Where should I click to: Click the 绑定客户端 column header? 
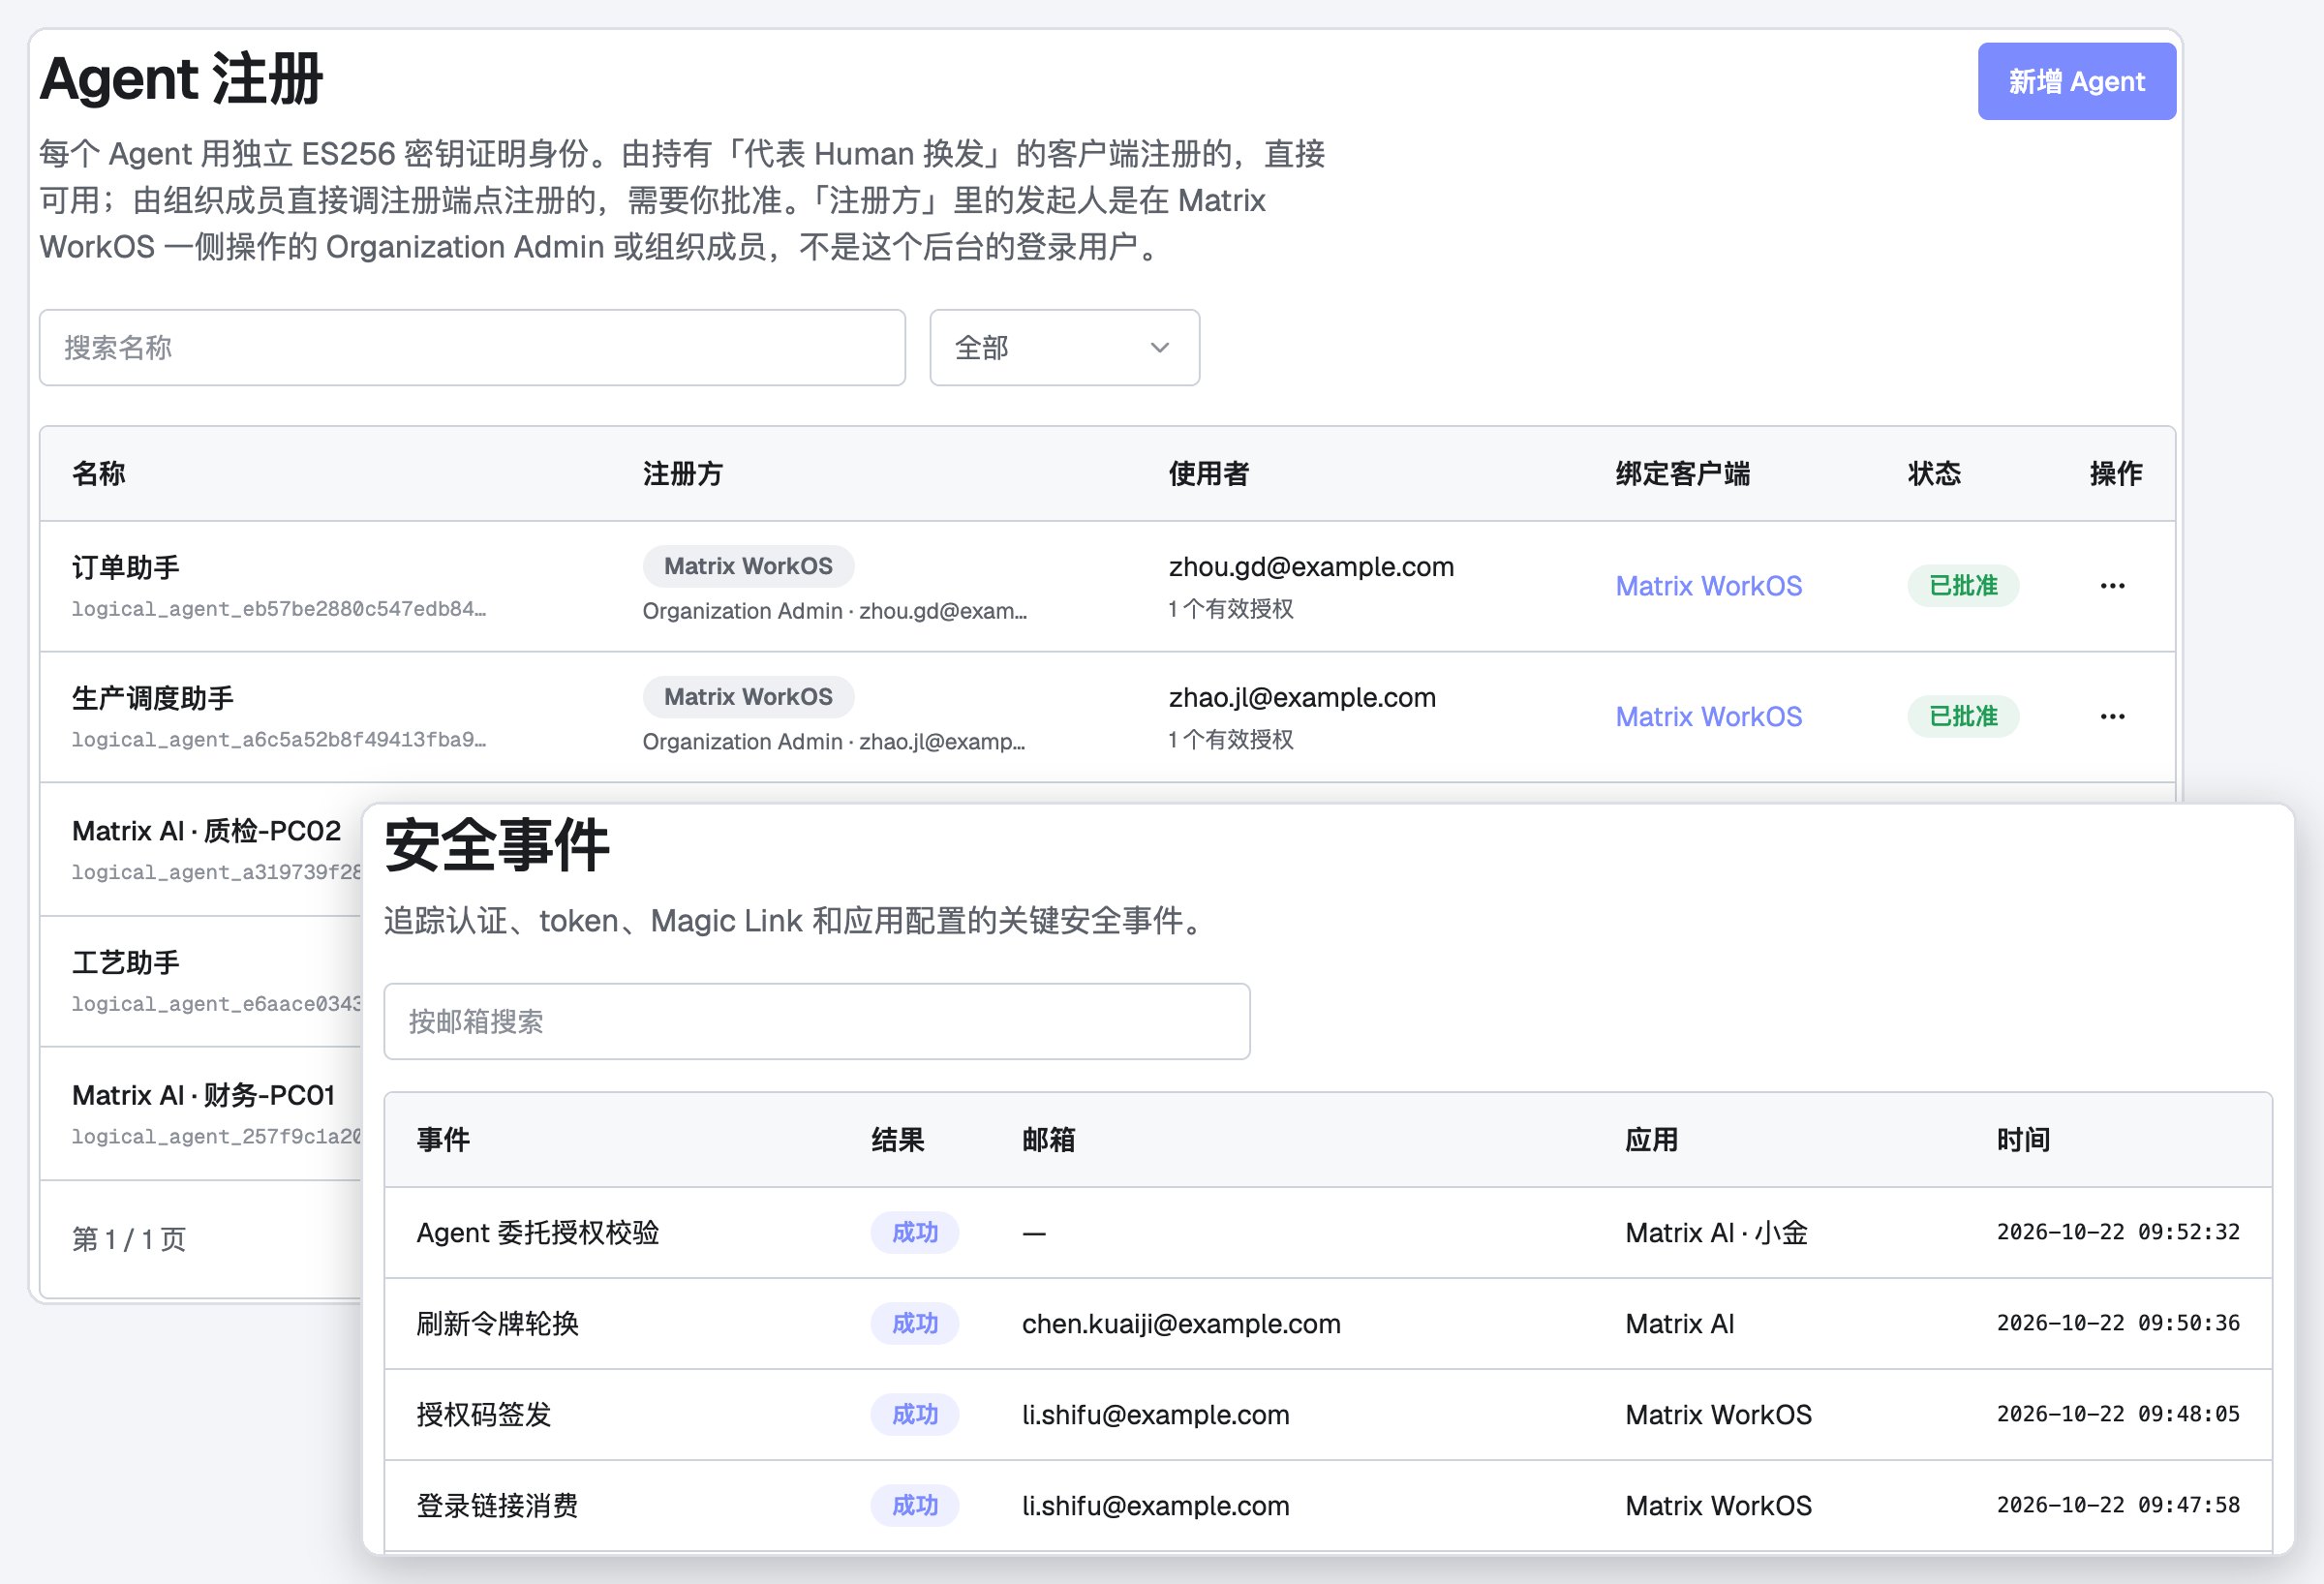(1683, 474)
